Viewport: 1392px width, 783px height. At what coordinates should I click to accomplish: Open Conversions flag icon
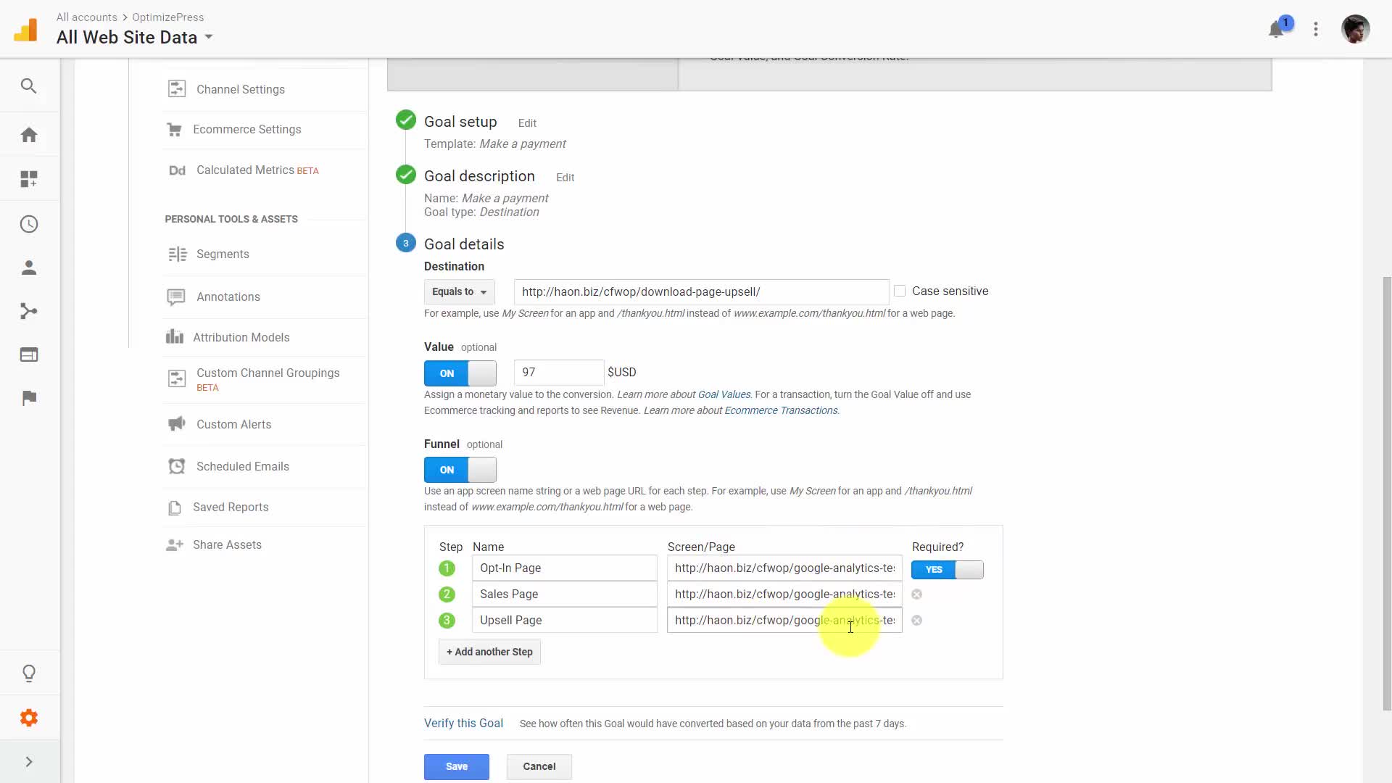[x=29, y=398]
